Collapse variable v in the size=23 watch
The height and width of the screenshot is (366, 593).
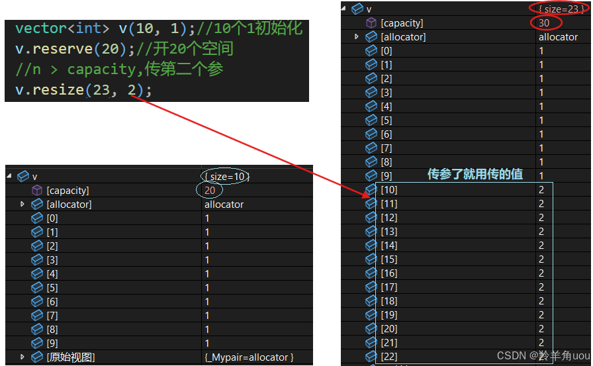[x=343, y=9]
